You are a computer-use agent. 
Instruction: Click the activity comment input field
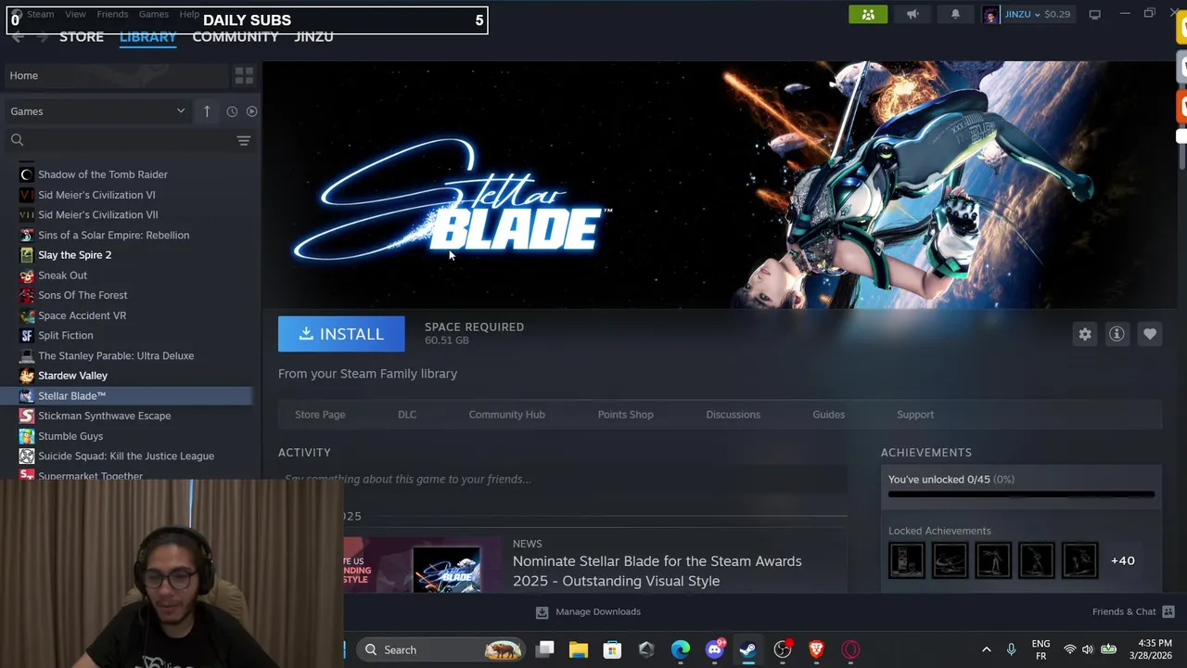563,479
